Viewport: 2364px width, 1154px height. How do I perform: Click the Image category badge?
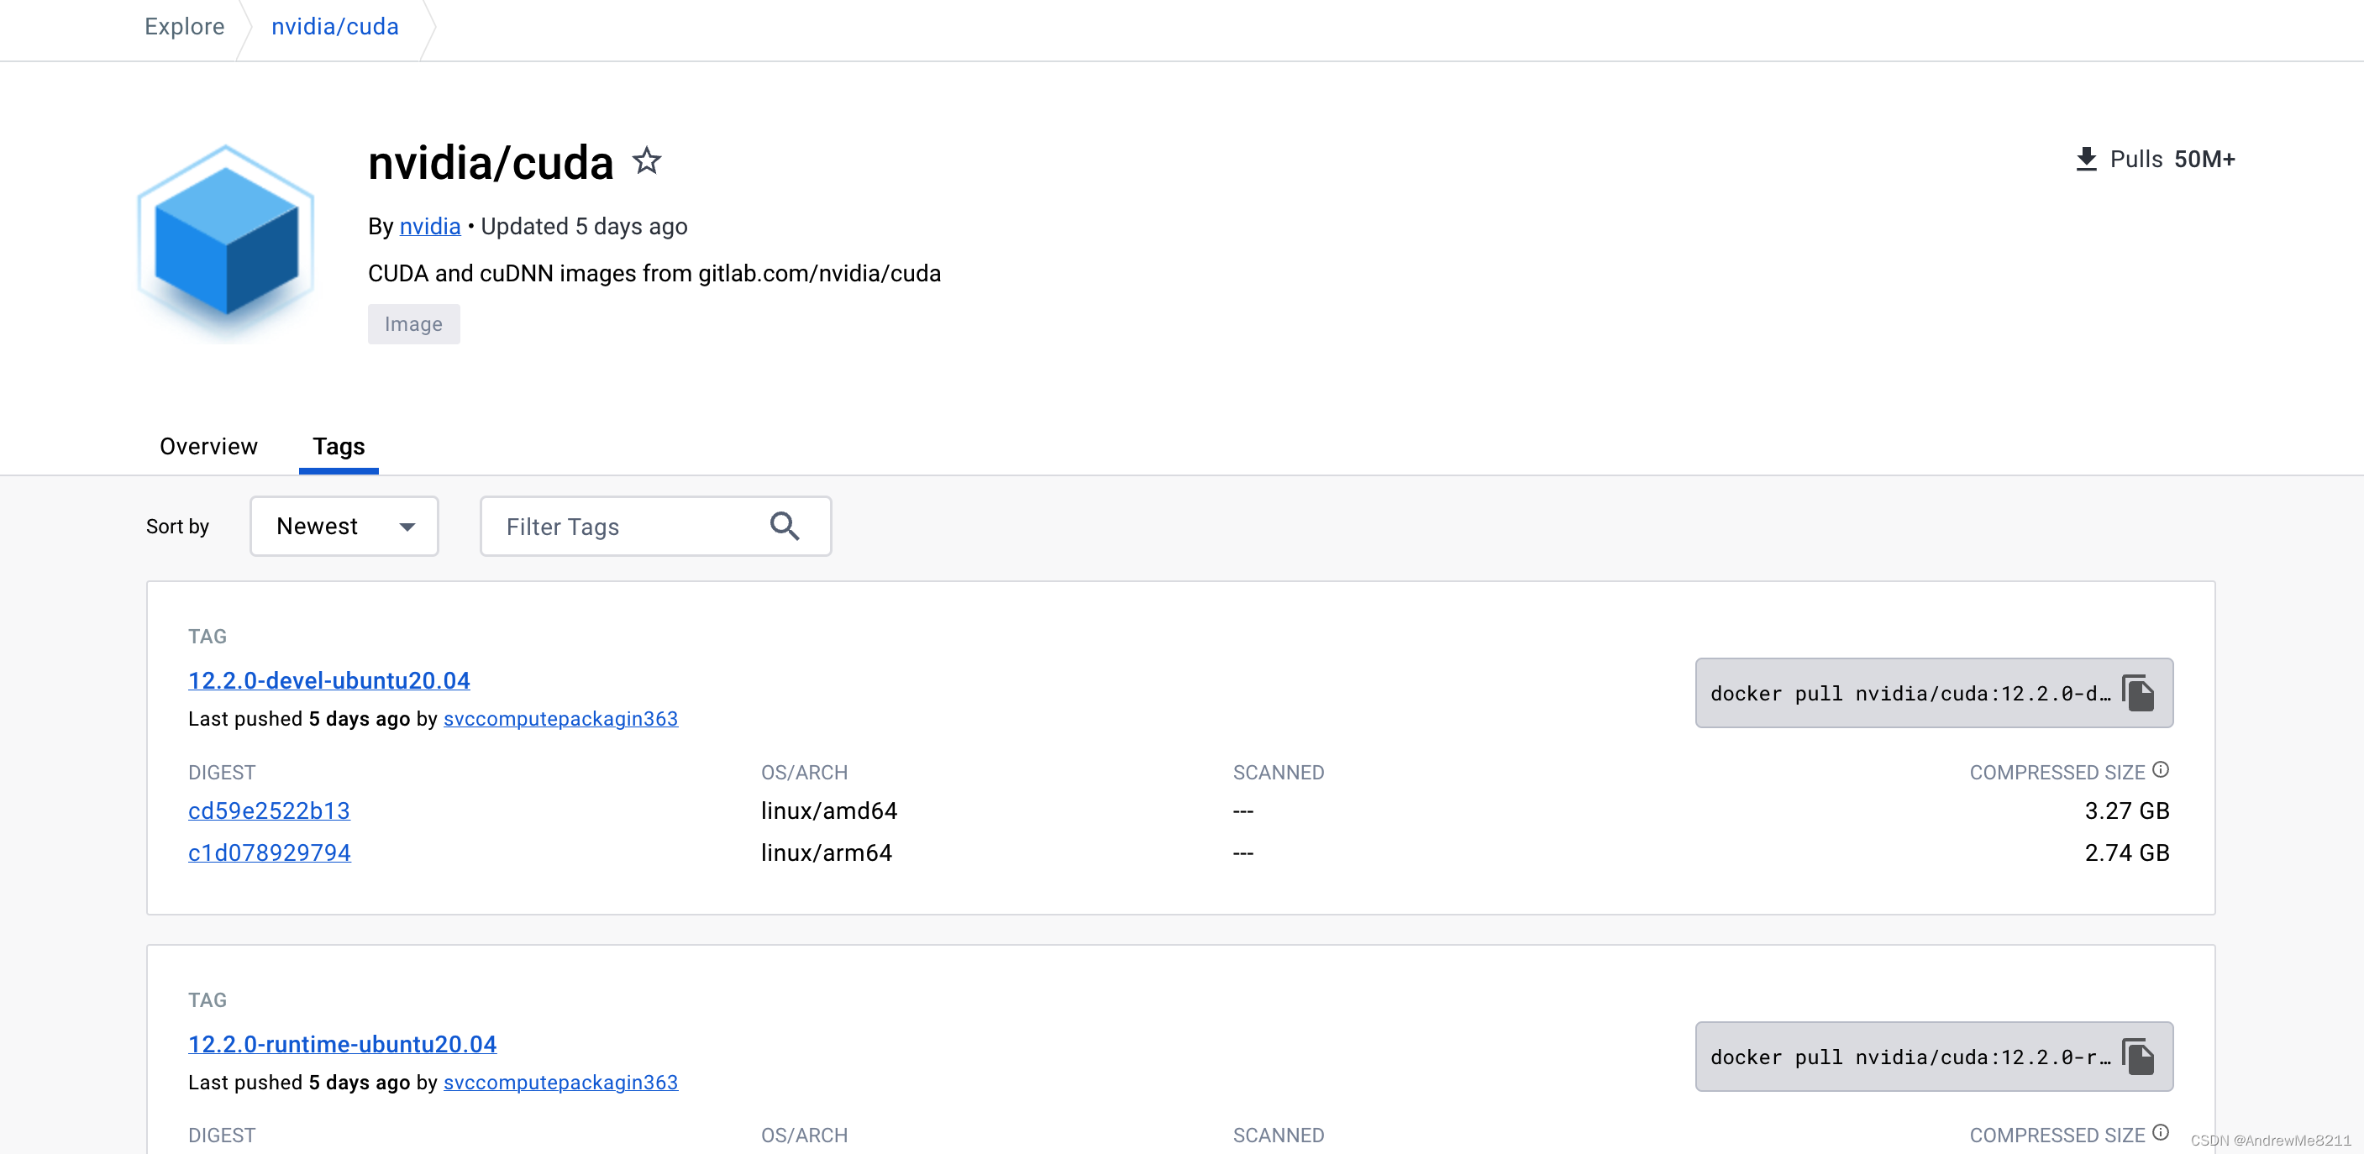click(x=413, y=325)
